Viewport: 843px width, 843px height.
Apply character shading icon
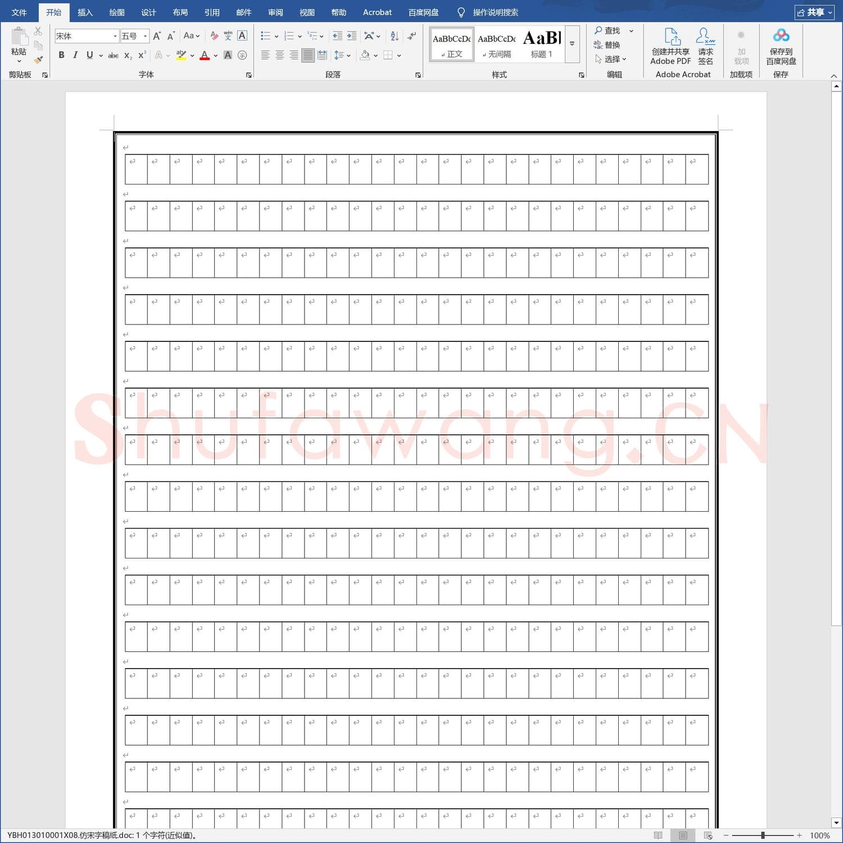[x=228, y=55]
